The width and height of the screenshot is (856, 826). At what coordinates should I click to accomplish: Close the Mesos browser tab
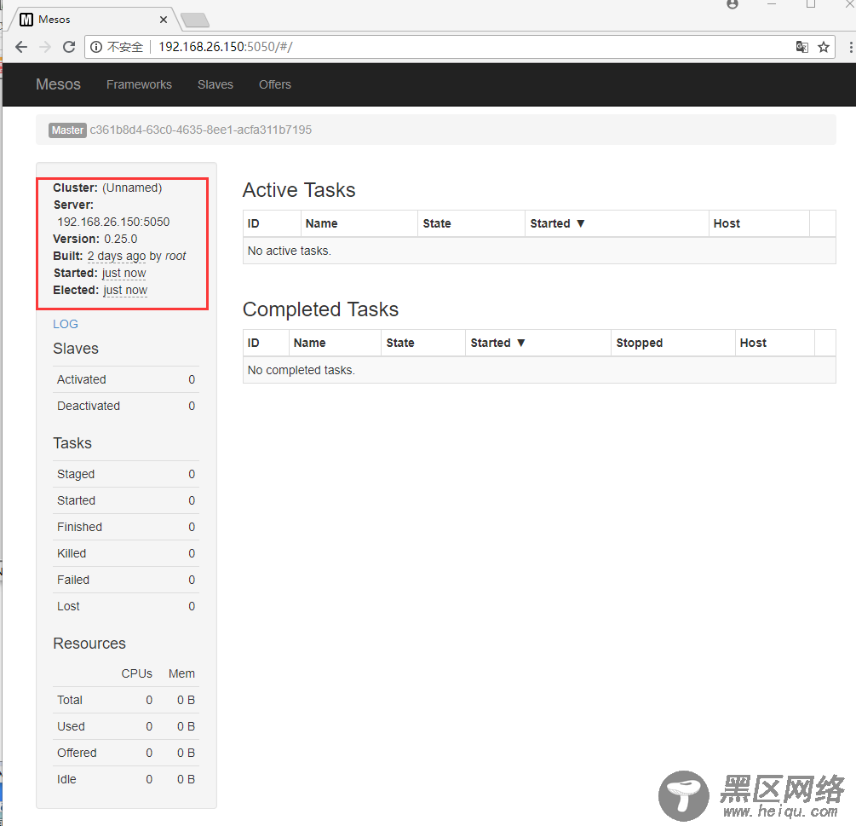pyautogui.click(x=164, y=20)
